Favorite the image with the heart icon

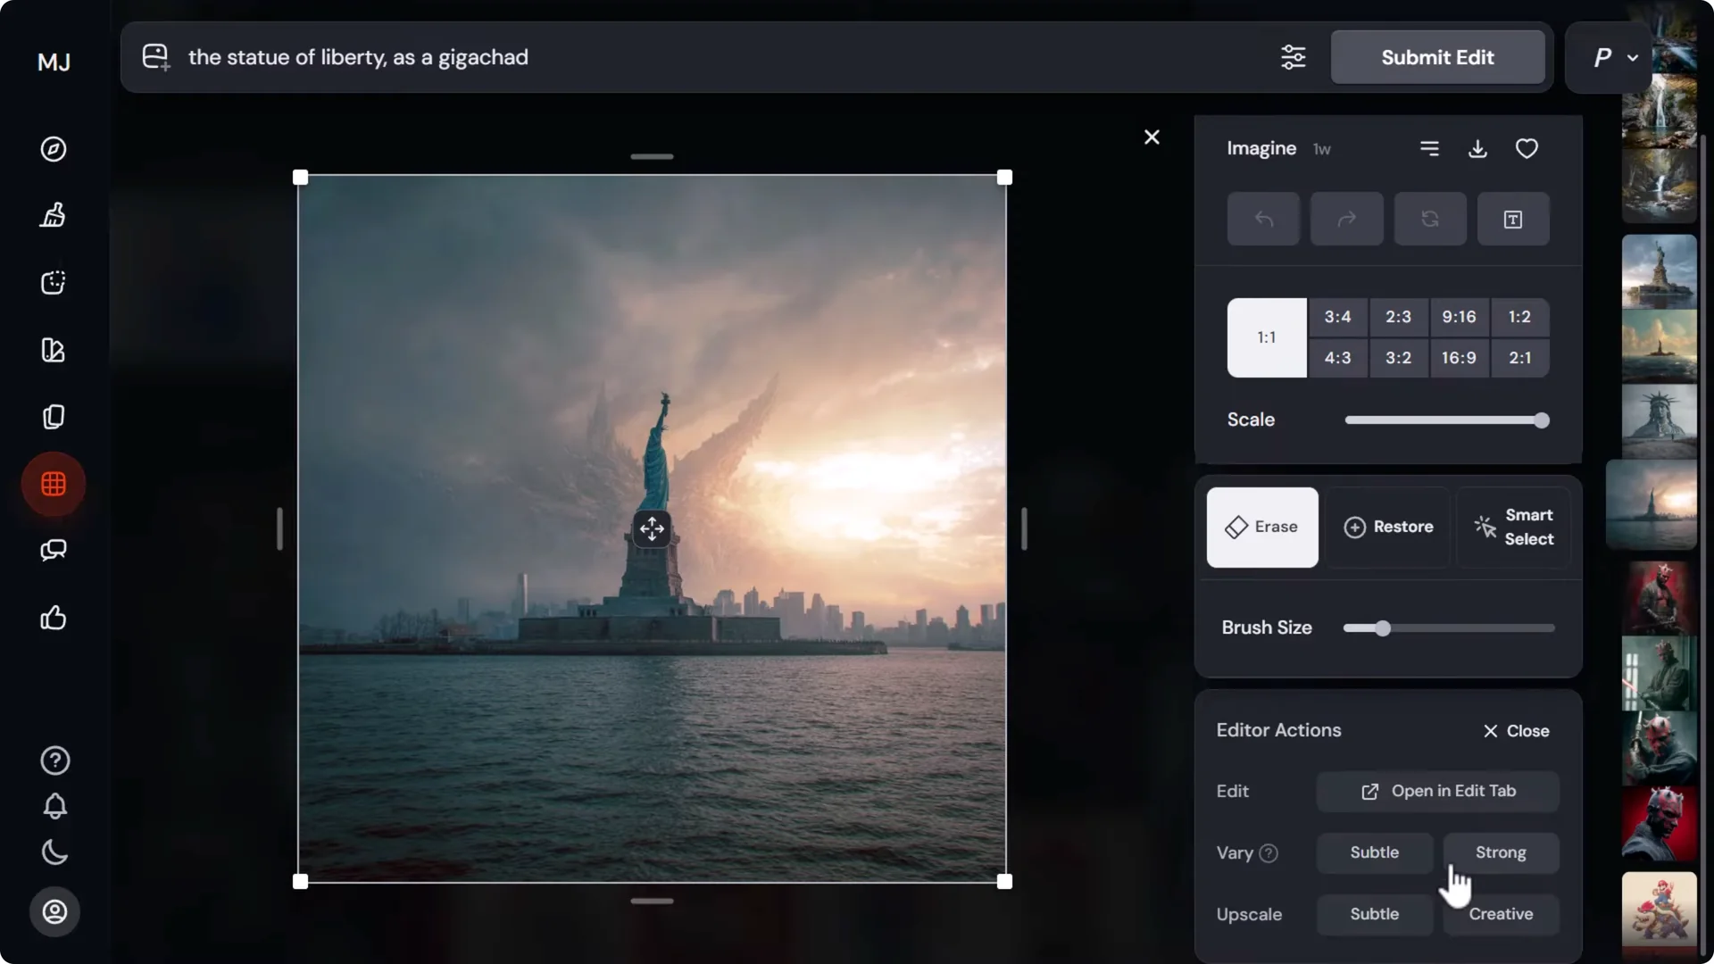tap(1527, 148)
